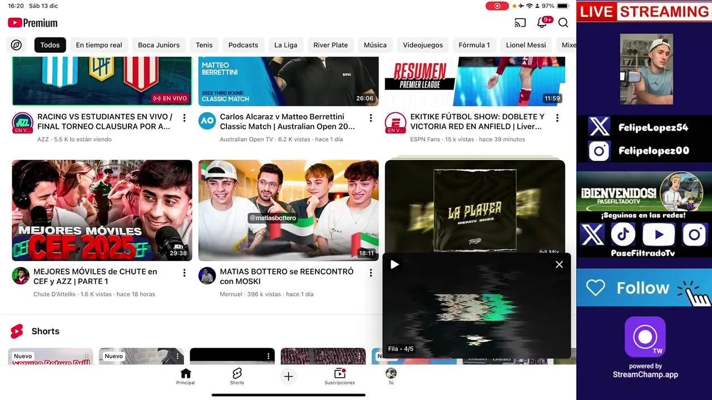Close the miniplayer
Image resolution: width=712 pixels, height=400 pixels.
coord(559,264)
